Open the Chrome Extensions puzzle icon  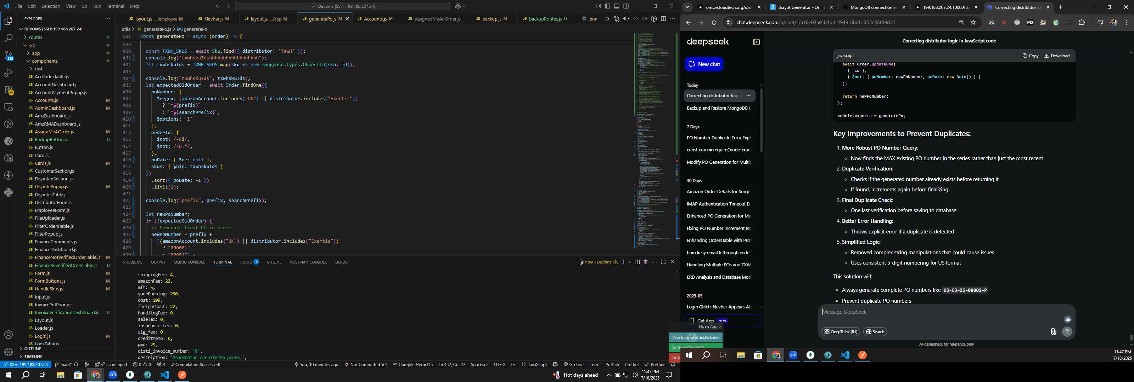[x=1082, y=23]
